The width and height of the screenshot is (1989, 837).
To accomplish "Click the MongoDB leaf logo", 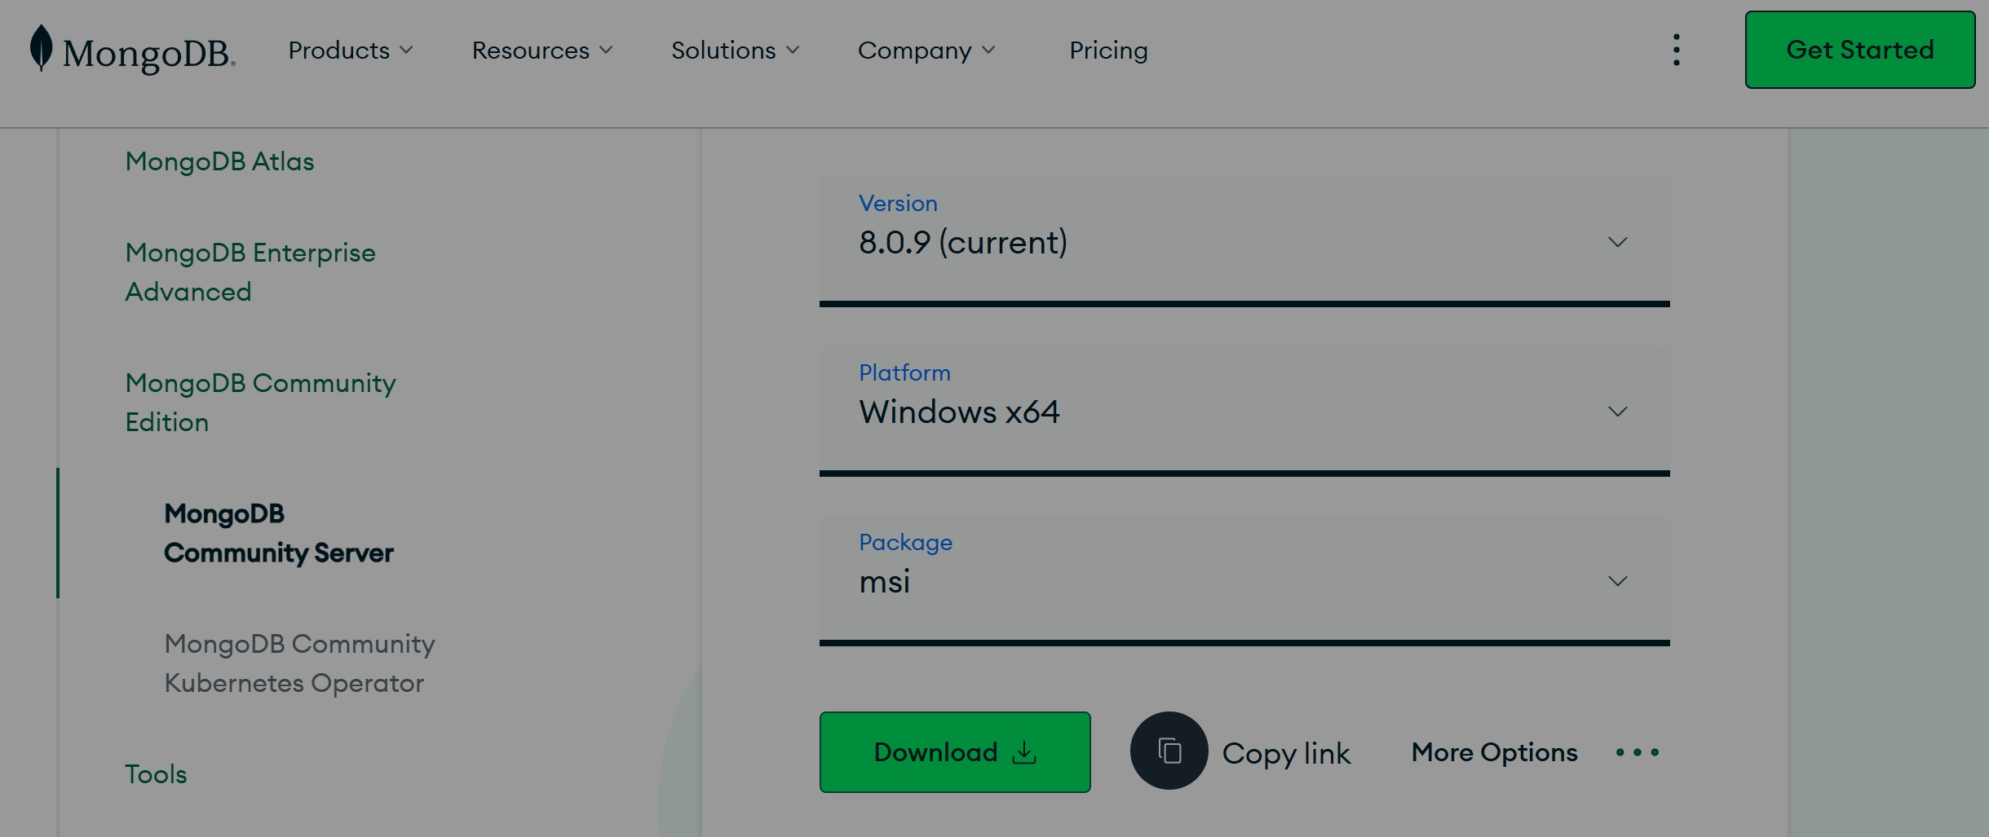I will pos(41,48).
